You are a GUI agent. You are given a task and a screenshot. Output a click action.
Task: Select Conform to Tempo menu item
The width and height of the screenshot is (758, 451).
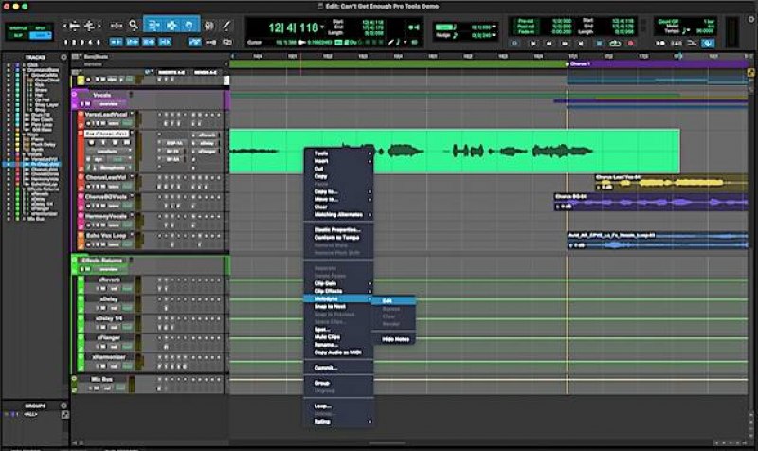coord(336,237)
